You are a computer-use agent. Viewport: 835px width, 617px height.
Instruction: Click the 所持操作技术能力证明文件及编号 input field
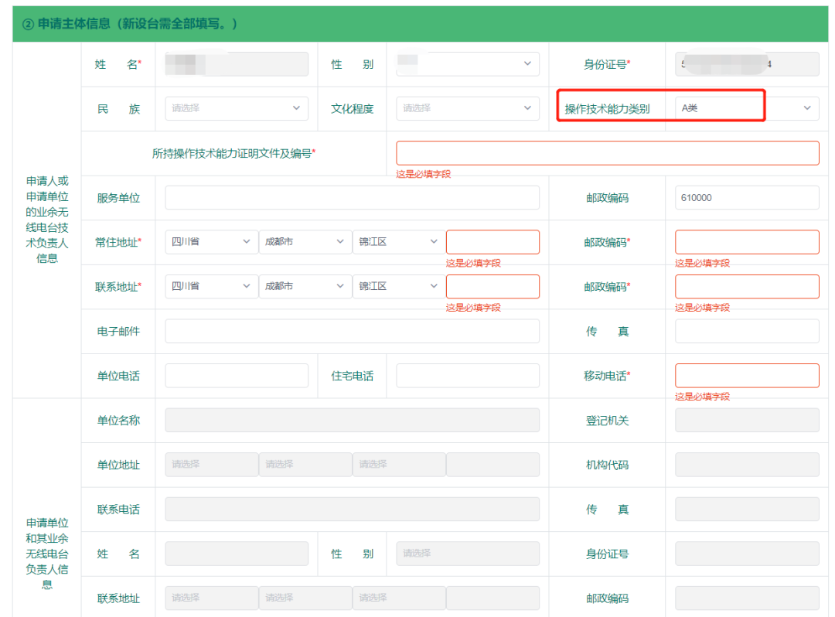click(x=607, y=153)
